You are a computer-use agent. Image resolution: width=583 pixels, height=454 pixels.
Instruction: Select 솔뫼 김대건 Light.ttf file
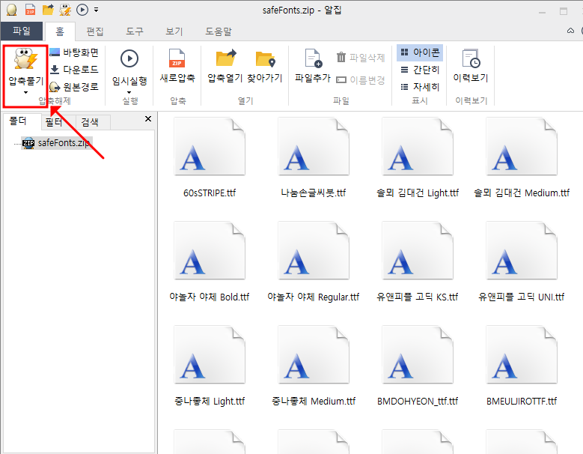tap(418, 158)
